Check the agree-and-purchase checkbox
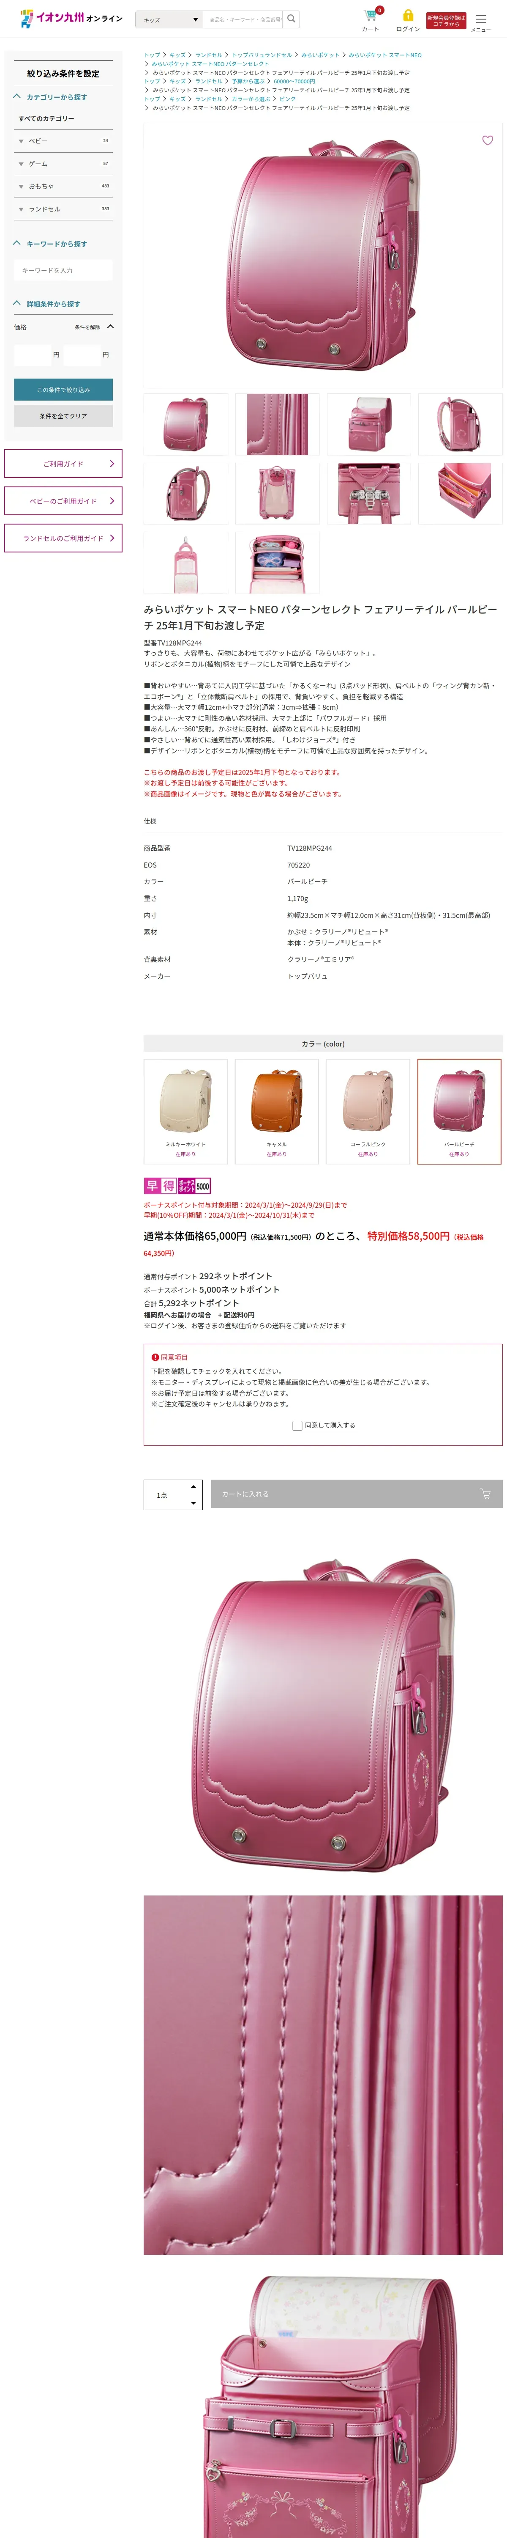507x2538 pixels. point(297,1425)
